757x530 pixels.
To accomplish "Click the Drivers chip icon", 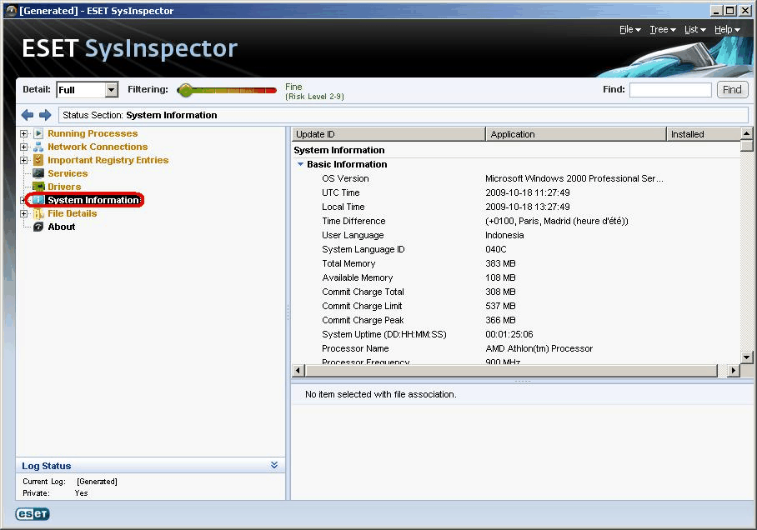I will [38, 187].
